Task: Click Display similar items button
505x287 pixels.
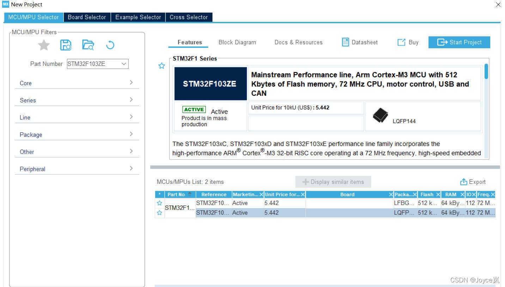Action: (333, 182)
